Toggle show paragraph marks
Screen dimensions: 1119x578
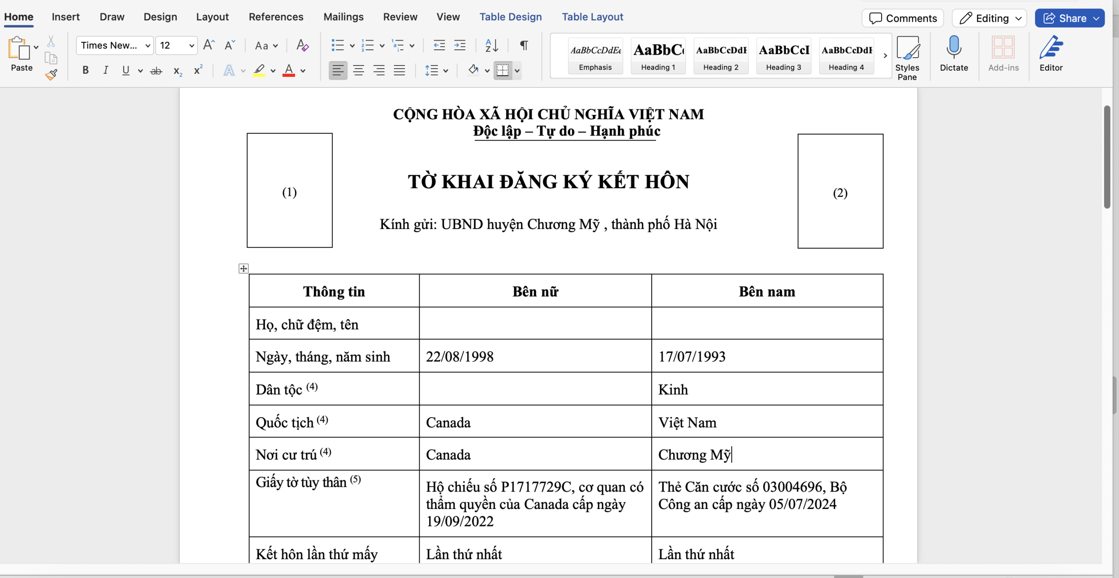pyautogui.click(x=524, y=45)
